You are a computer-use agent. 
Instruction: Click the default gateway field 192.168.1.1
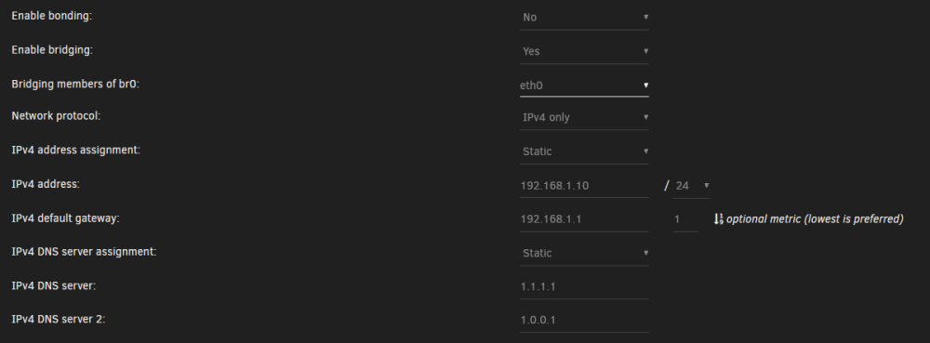(x=584, y=219)
